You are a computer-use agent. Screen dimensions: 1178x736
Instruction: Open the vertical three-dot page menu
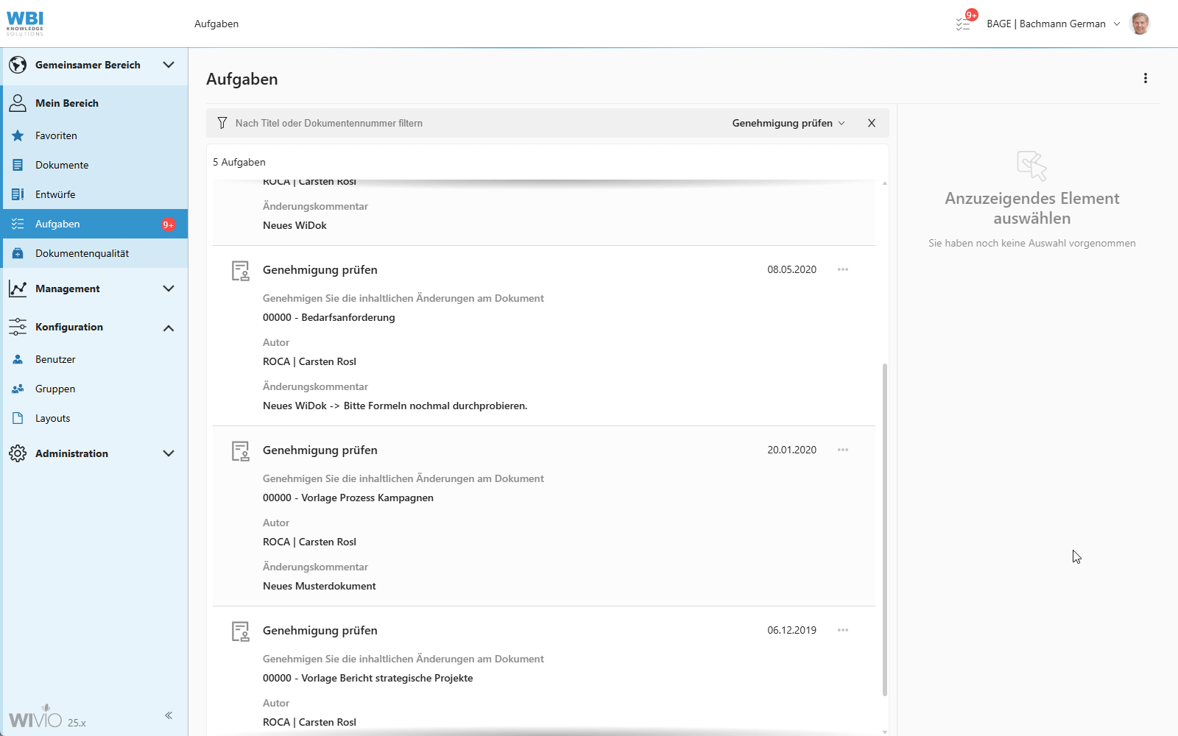[1145, 78]
